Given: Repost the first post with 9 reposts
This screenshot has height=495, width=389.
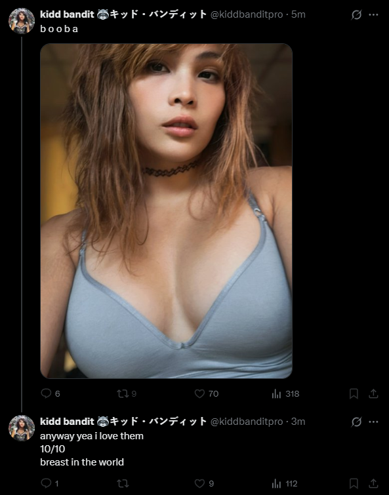Looking at the screenshot, I should pyautogui.click(x=123, y=393).
